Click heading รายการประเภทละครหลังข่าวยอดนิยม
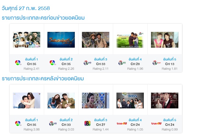The height and width of the screenshot is (137, 220). [43, 78]
